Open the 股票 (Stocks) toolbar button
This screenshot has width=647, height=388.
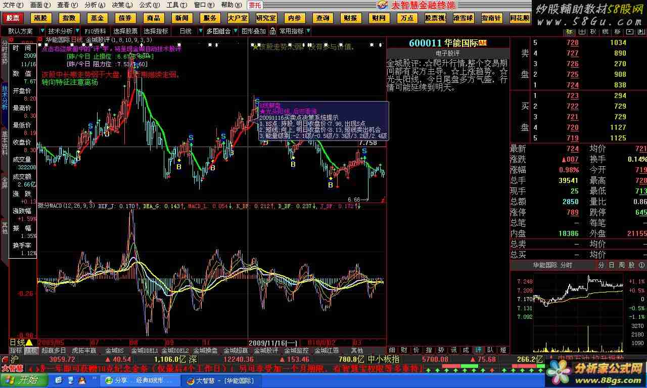[13, 18]
